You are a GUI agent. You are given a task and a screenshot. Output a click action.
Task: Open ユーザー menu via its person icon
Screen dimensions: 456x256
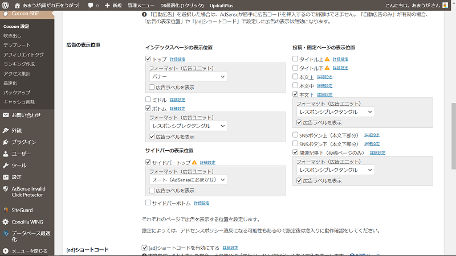pyautogui.click(x=6, y=154)
